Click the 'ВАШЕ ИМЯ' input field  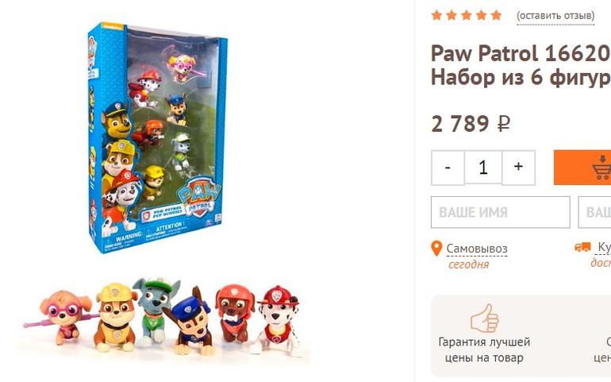pos(501,212)
